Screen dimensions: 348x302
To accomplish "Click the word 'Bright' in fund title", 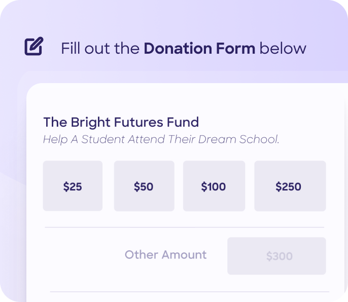I will [88, 122].
